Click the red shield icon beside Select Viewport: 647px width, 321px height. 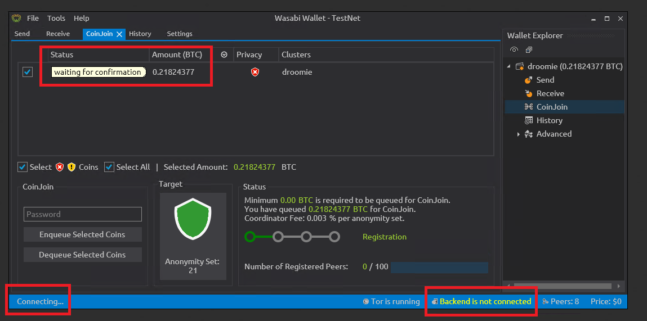60,167
